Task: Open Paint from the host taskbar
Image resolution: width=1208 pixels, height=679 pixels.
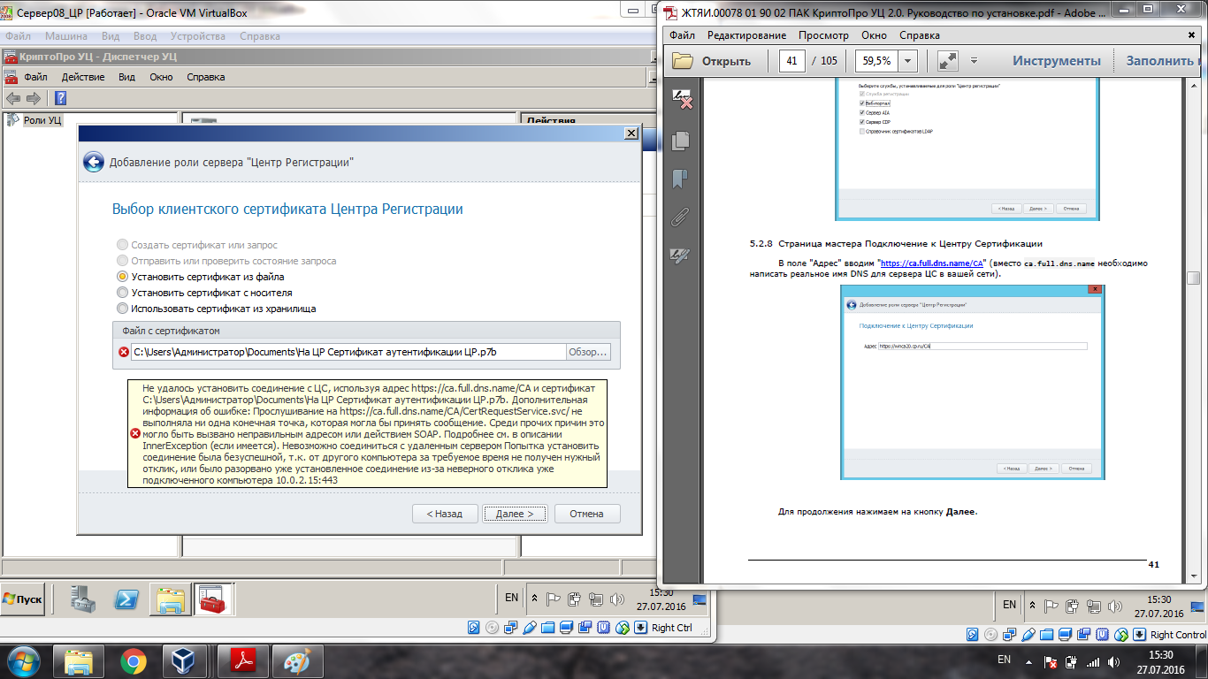Action: pos(298,661)
